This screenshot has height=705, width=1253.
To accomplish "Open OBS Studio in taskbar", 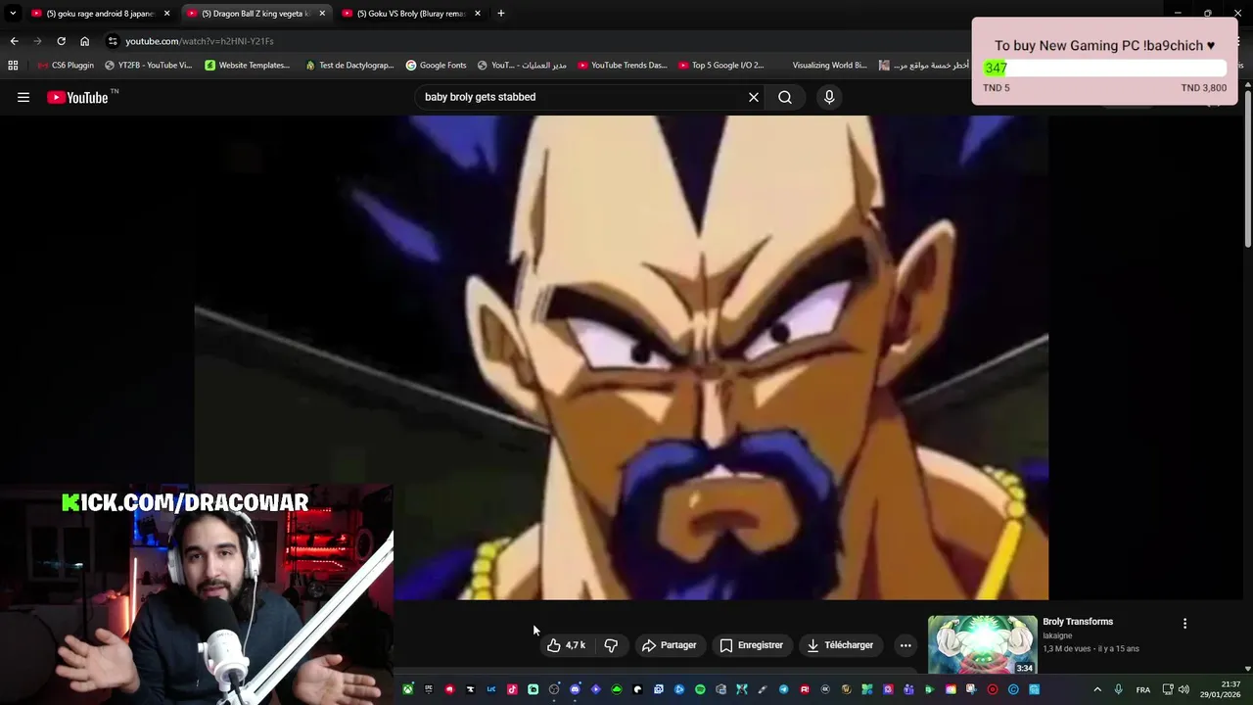I will pyautogui.click(x=554, y=689).
